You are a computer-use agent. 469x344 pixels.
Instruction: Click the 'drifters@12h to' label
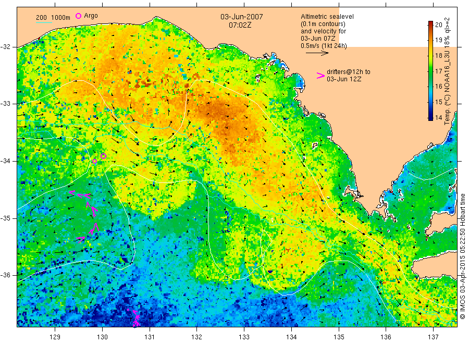(349, 72)
